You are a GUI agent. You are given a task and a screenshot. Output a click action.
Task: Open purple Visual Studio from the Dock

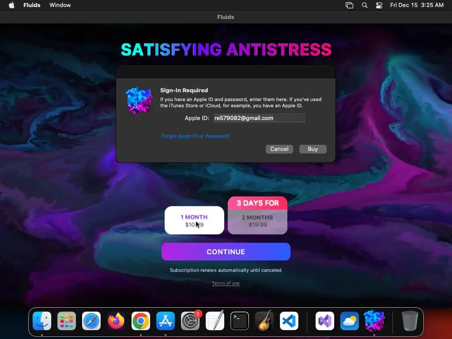325,321
